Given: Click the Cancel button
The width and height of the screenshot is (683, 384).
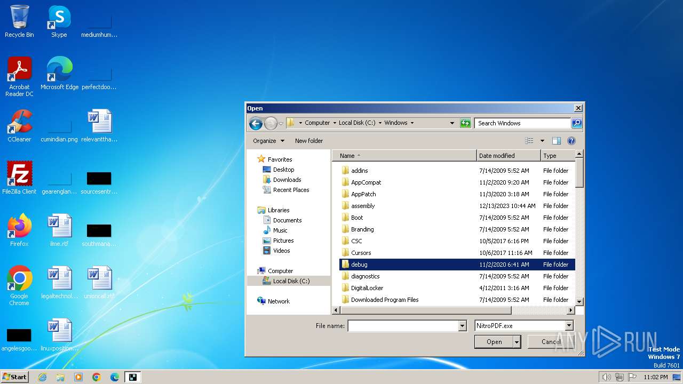Looking at the screenshot, I should (x=551, y=342).
